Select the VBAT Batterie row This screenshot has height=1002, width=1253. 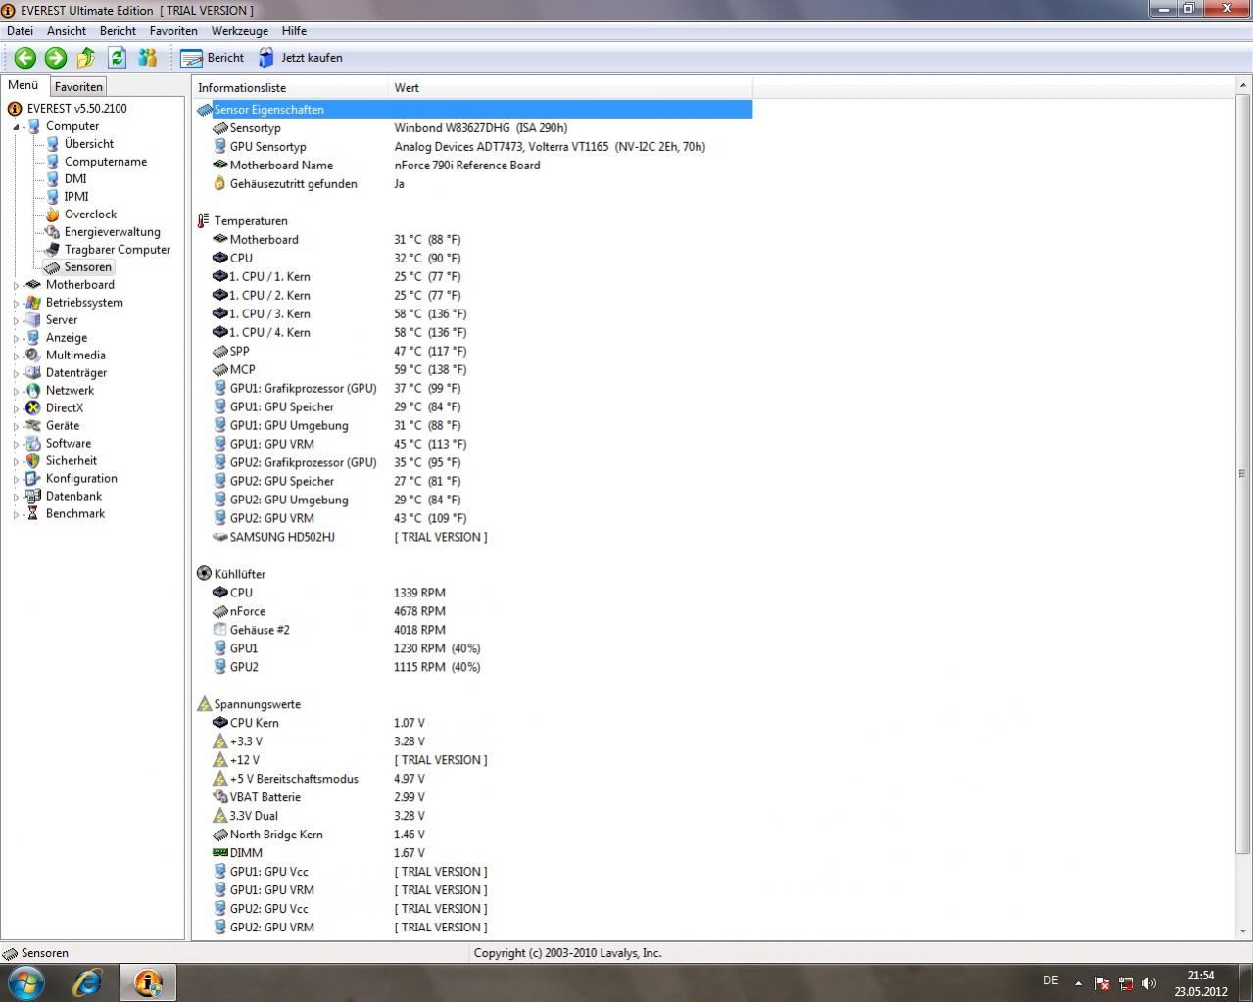tap(474, 797)
